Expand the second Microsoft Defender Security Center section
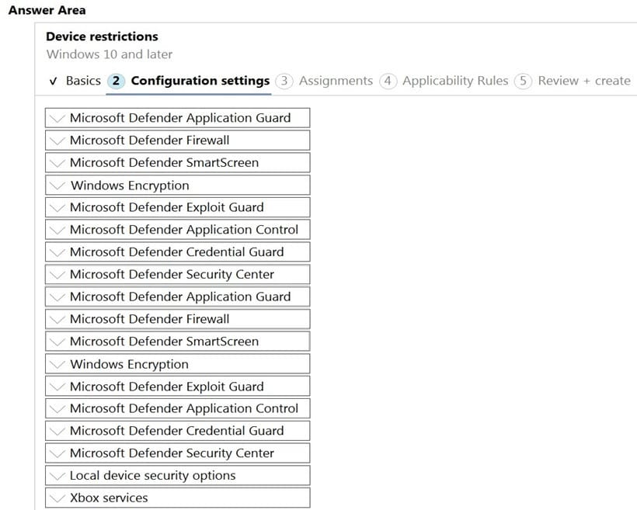 178,453
